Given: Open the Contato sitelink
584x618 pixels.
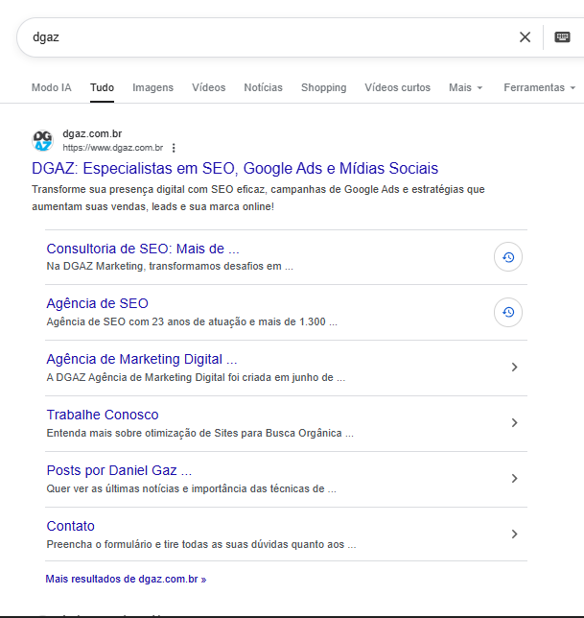Looking at the screenshot, I should click(x=71, y=526).
